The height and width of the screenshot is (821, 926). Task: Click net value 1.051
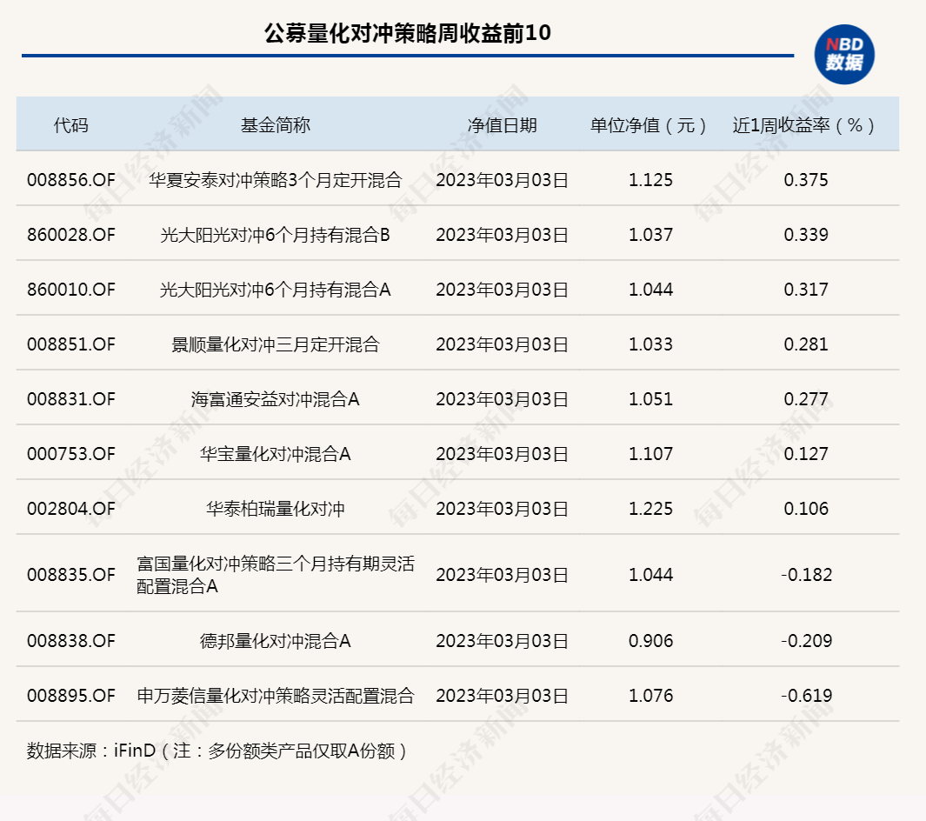pos(650,399)
